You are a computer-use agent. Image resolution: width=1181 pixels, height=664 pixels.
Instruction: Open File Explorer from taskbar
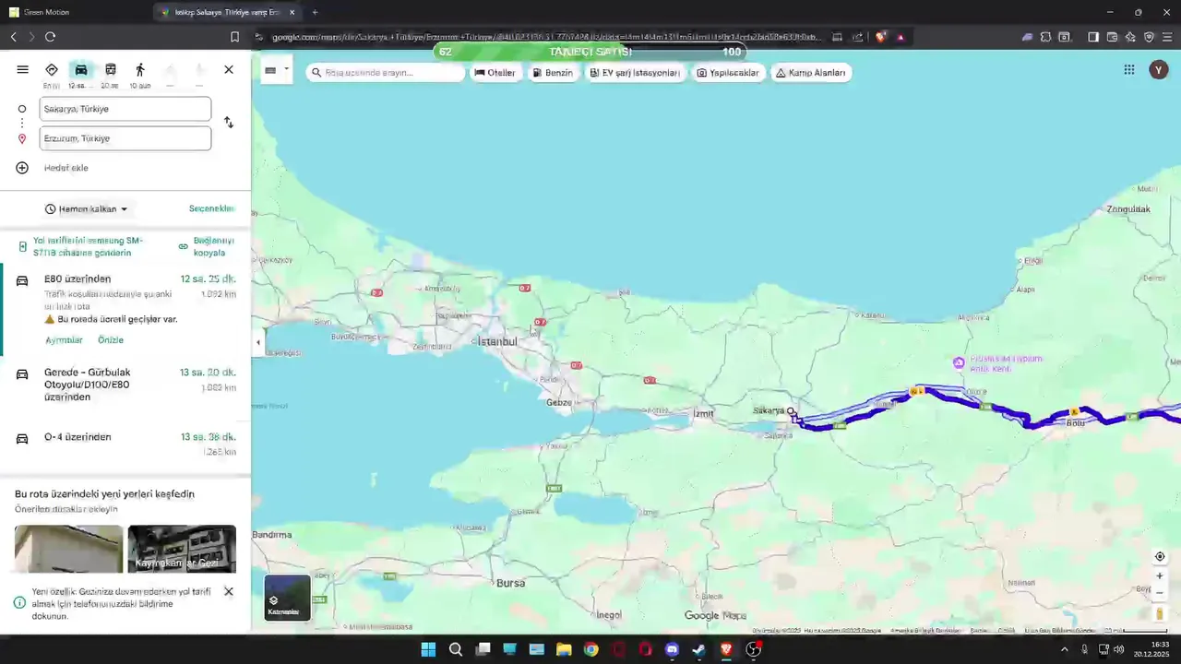point(564,649)
